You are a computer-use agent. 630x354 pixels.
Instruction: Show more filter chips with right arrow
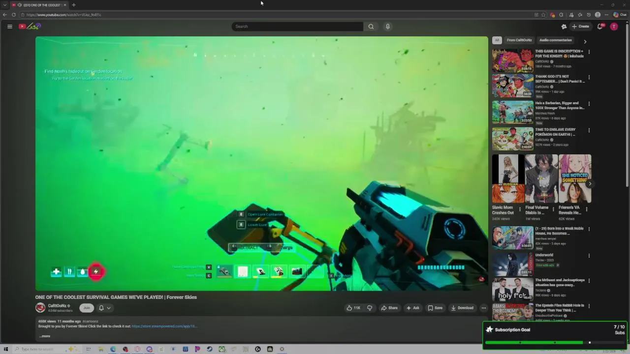[585, 41]
